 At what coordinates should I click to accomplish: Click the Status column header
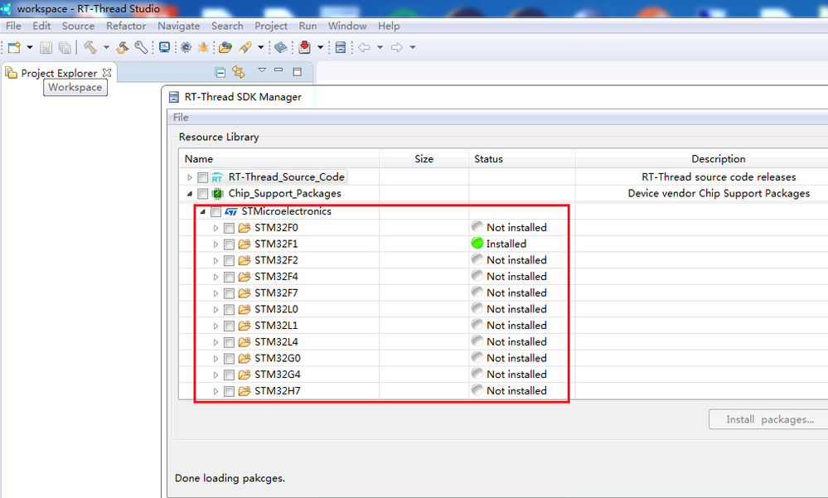(521, 158)
